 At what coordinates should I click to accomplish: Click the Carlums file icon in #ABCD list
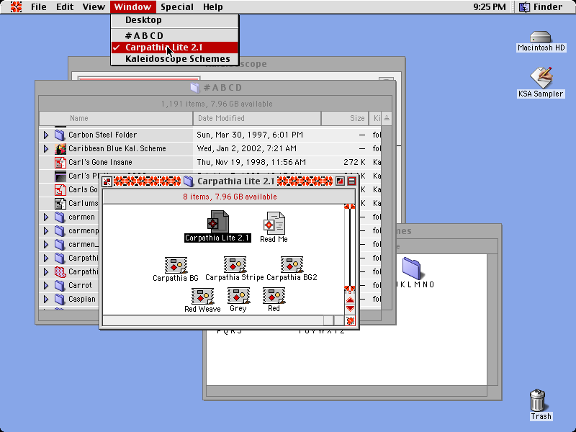coord(60,203)
